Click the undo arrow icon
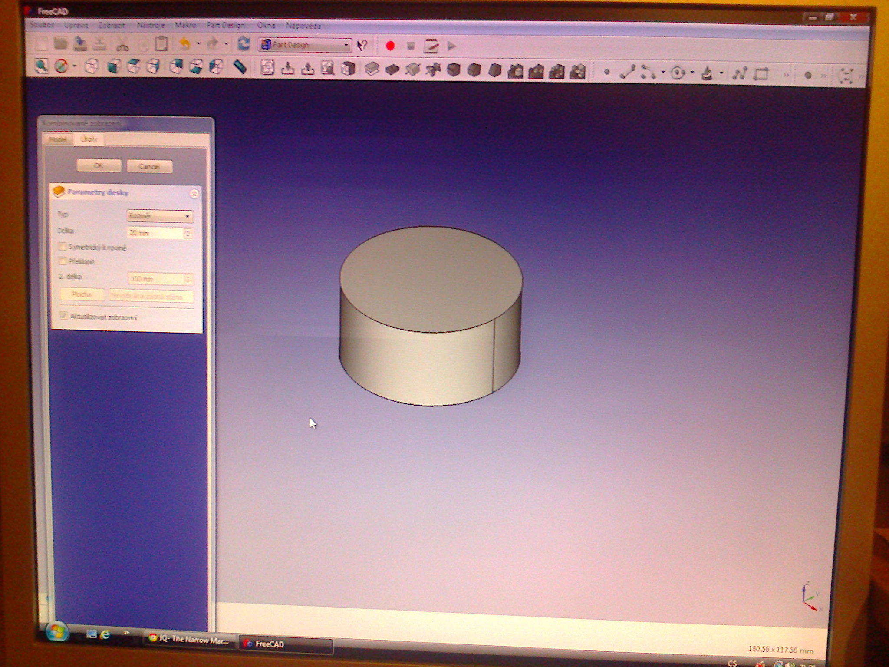The width and height of the screenshot is (889, 667). (x=185, y=44)
